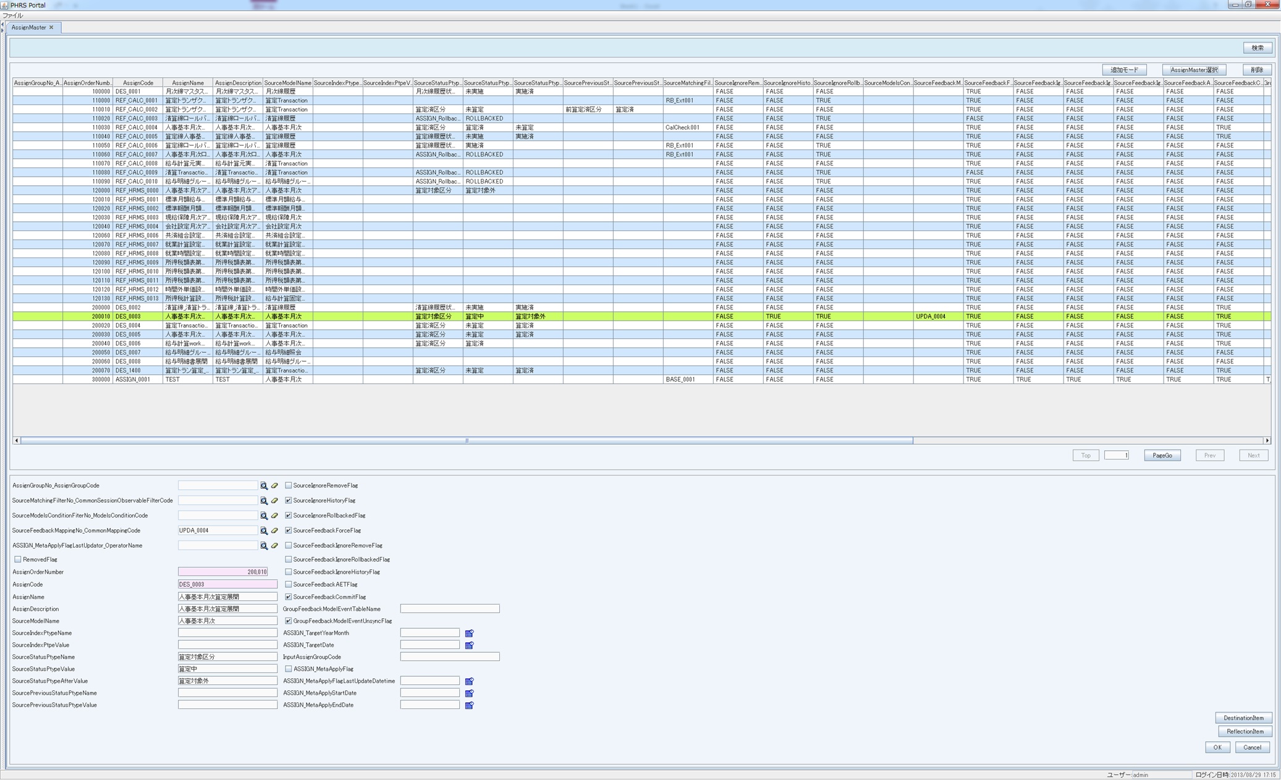This screenshot has width=1281, height=780.
Task: Click the table's horizontal scrollbar thumb
Action: [467, 440]
